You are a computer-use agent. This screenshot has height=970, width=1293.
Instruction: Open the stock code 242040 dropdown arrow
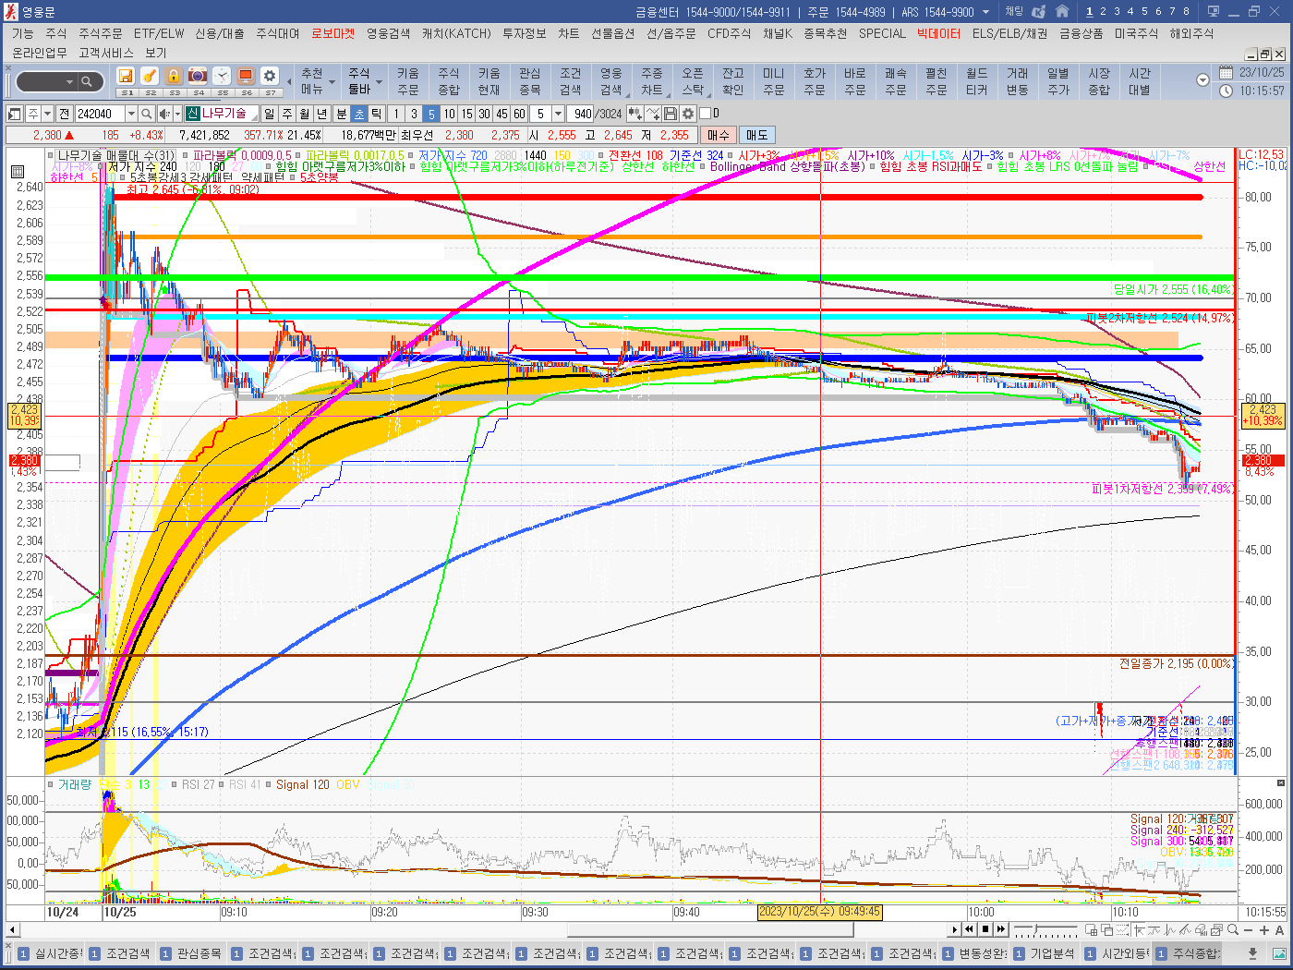pos(131,114)
